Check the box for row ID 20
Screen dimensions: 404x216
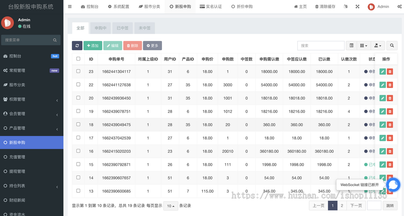[x=78, y=98]
